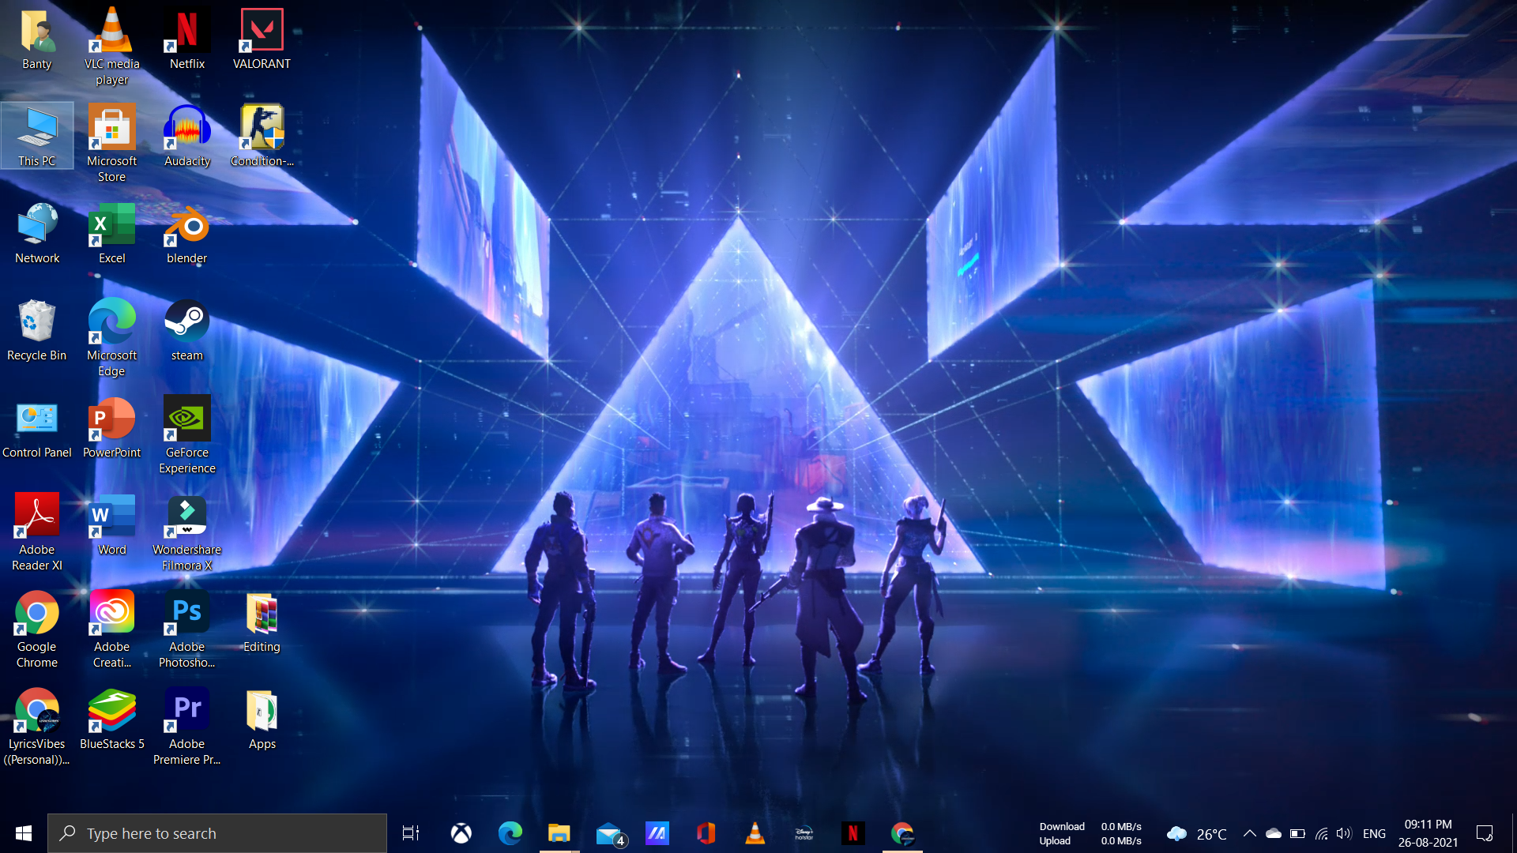Open Task View from the taskbar

point(411,833)
